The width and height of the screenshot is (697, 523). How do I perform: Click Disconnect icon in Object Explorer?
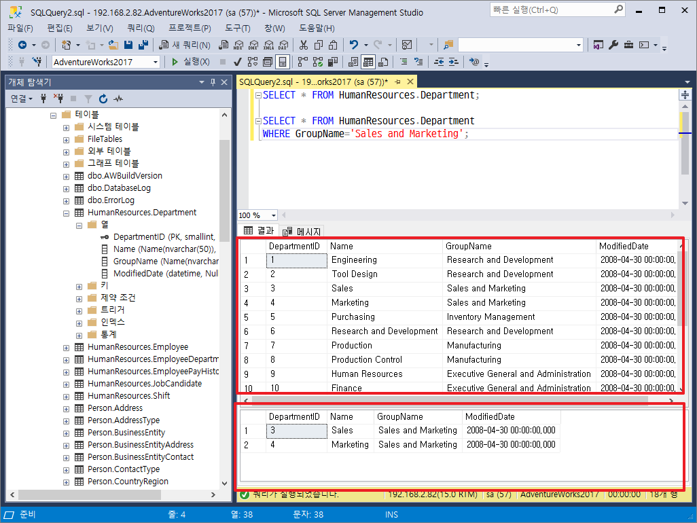coord(58,98)
